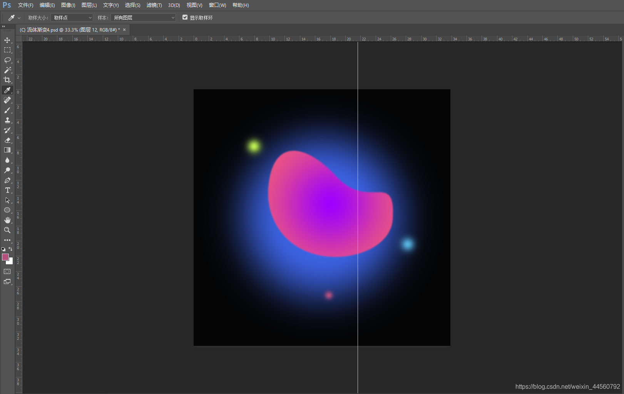Select the Magic Wand tool
624x394 pixels.
click(x=7, y=70)
